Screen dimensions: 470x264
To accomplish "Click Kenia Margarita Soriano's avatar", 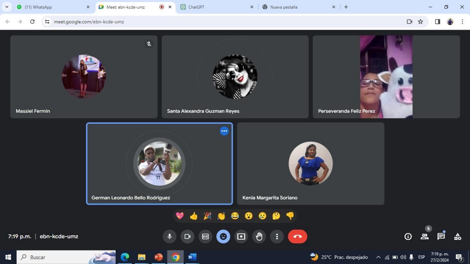I will pos(310,163).
